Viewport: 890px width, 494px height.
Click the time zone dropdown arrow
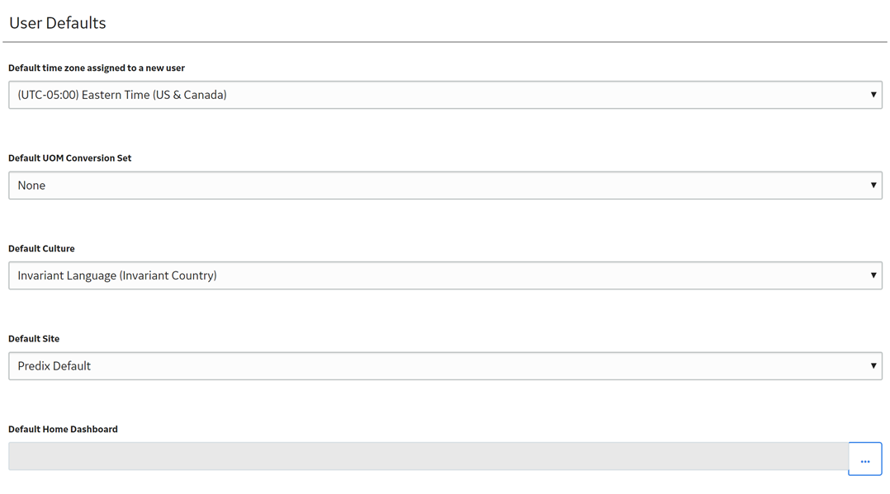pos(873,95)
